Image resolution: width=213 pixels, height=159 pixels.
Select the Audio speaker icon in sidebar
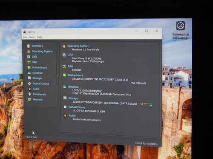click(x=29, y=89)
